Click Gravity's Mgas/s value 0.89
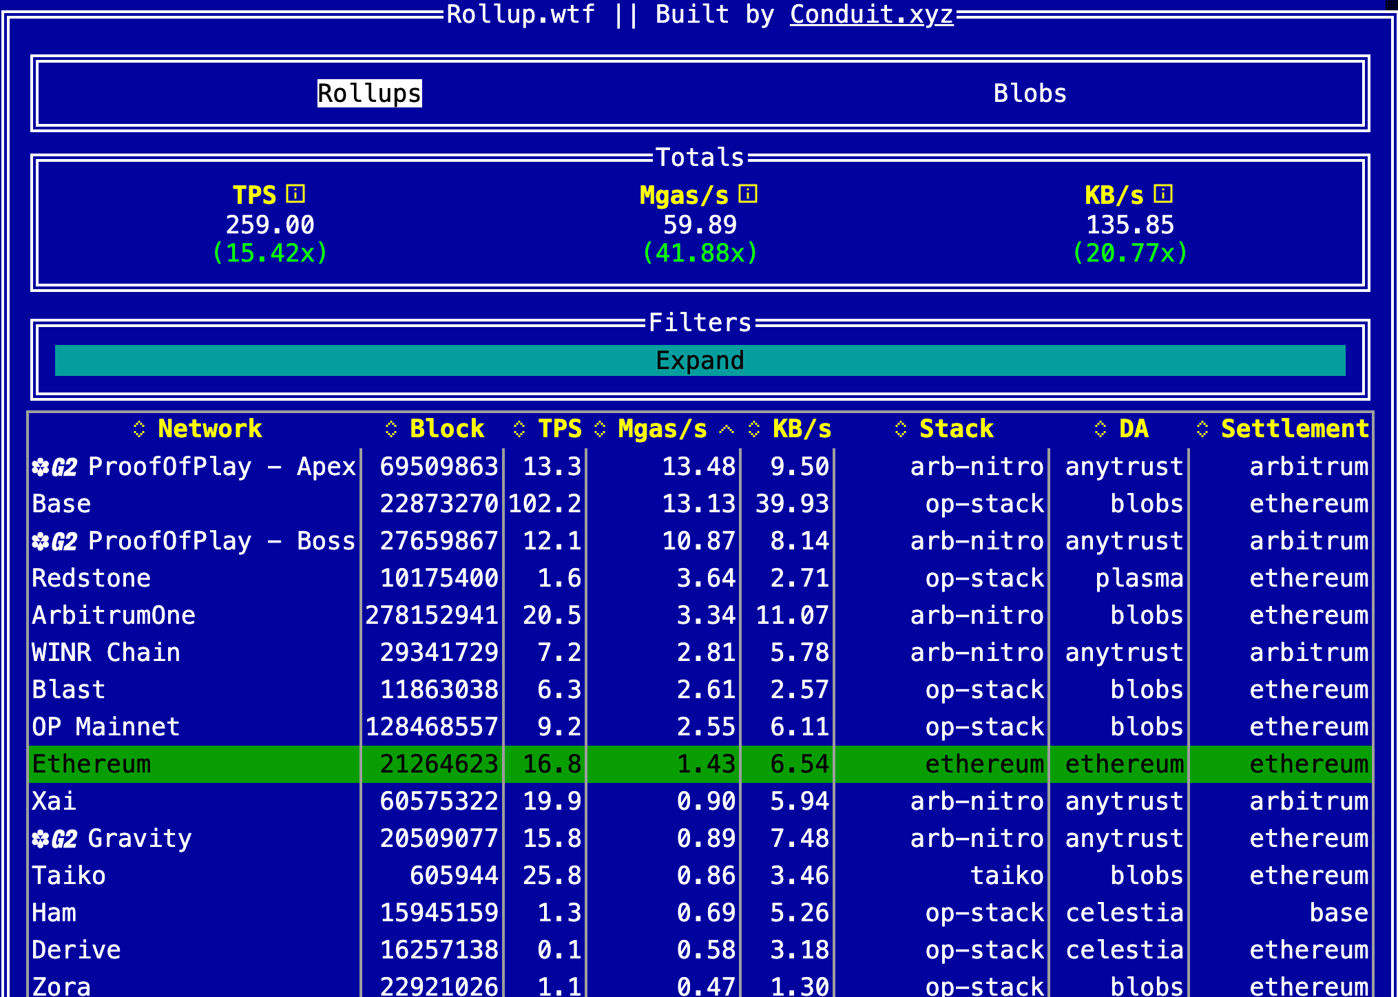Viewport: 1398px width, 997px height. tap(706, 839)
